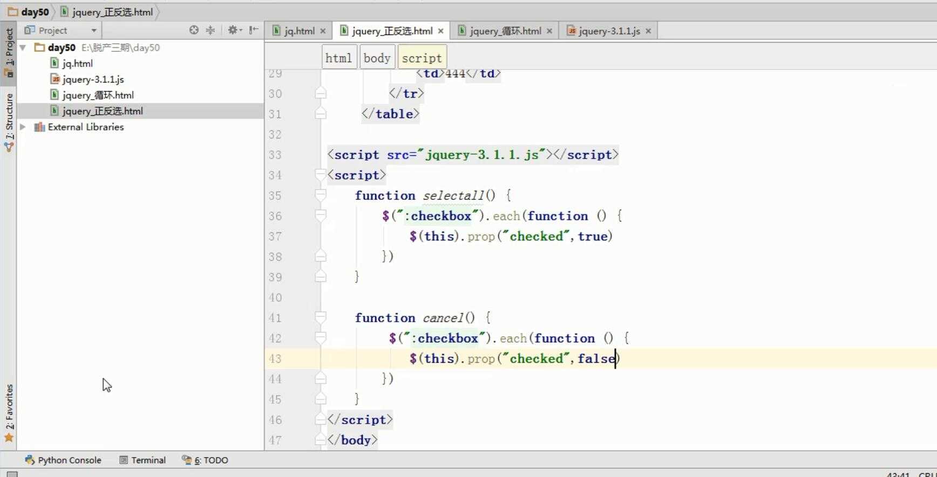Click the fold end marker on line 46
The image size is (937, 477).
tap(321, 419)
